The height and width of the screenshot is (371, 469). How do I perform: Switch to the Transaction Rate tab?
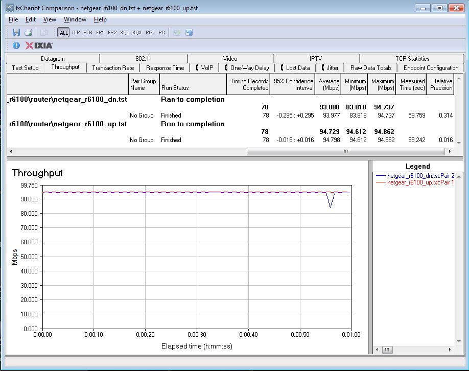[113, 68]
